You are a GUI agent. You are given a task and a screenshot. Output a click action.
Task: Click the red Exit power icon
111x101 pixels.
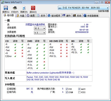click(x=33, y=8)
